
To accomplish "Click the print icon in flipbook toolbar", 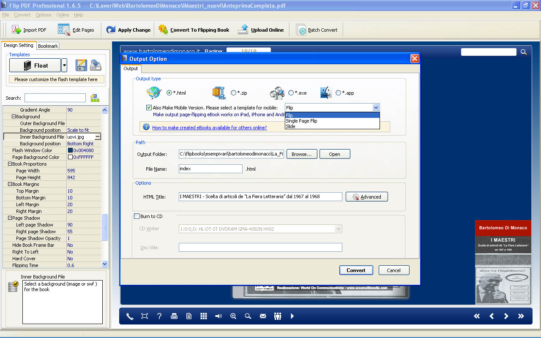I will (174, 316).
